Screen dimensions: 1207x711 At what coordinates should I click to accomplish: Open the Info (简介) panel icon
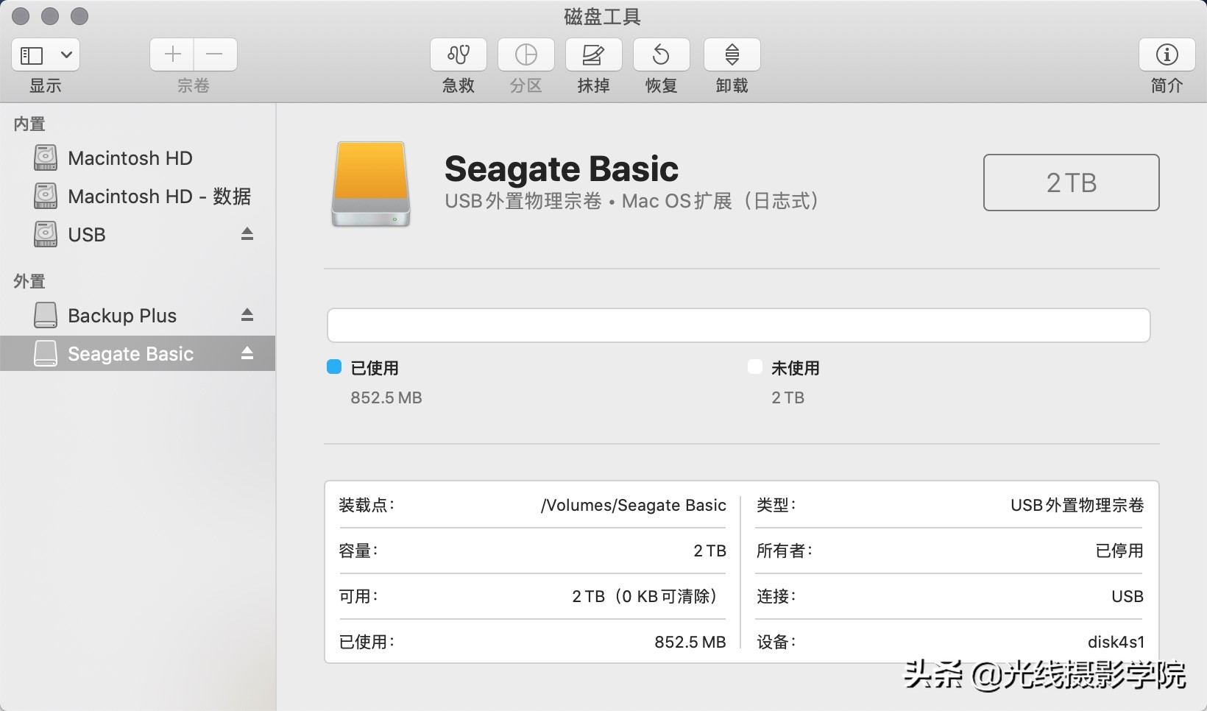pos(1167,55)
